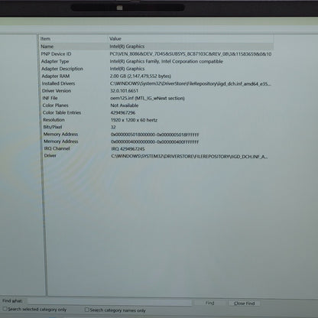Click the Close Find button

(x=244, y=303)
